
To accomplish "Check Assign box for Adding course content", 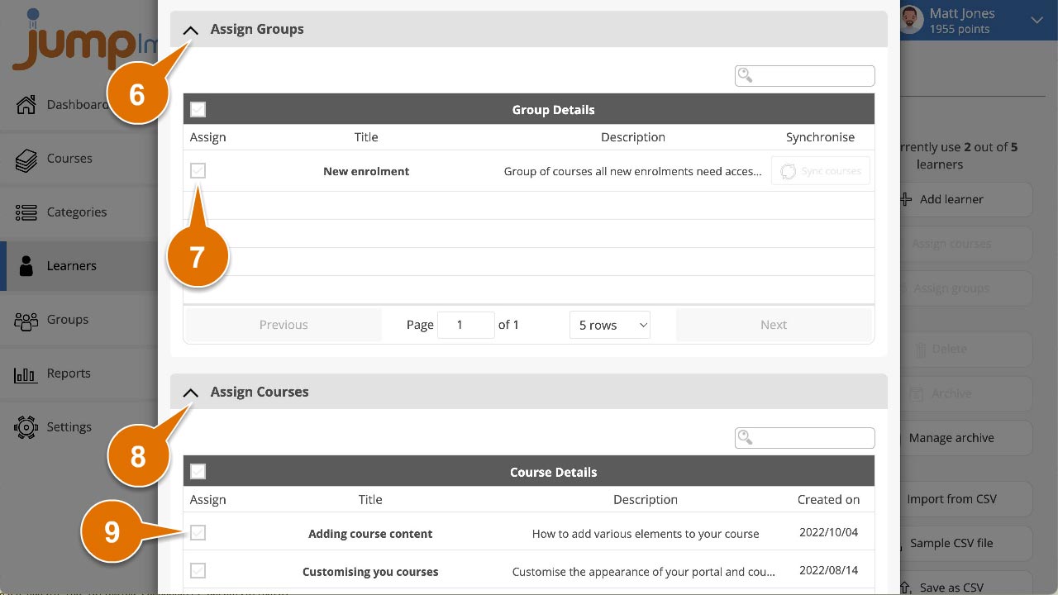I will click(x=198, y=533).
